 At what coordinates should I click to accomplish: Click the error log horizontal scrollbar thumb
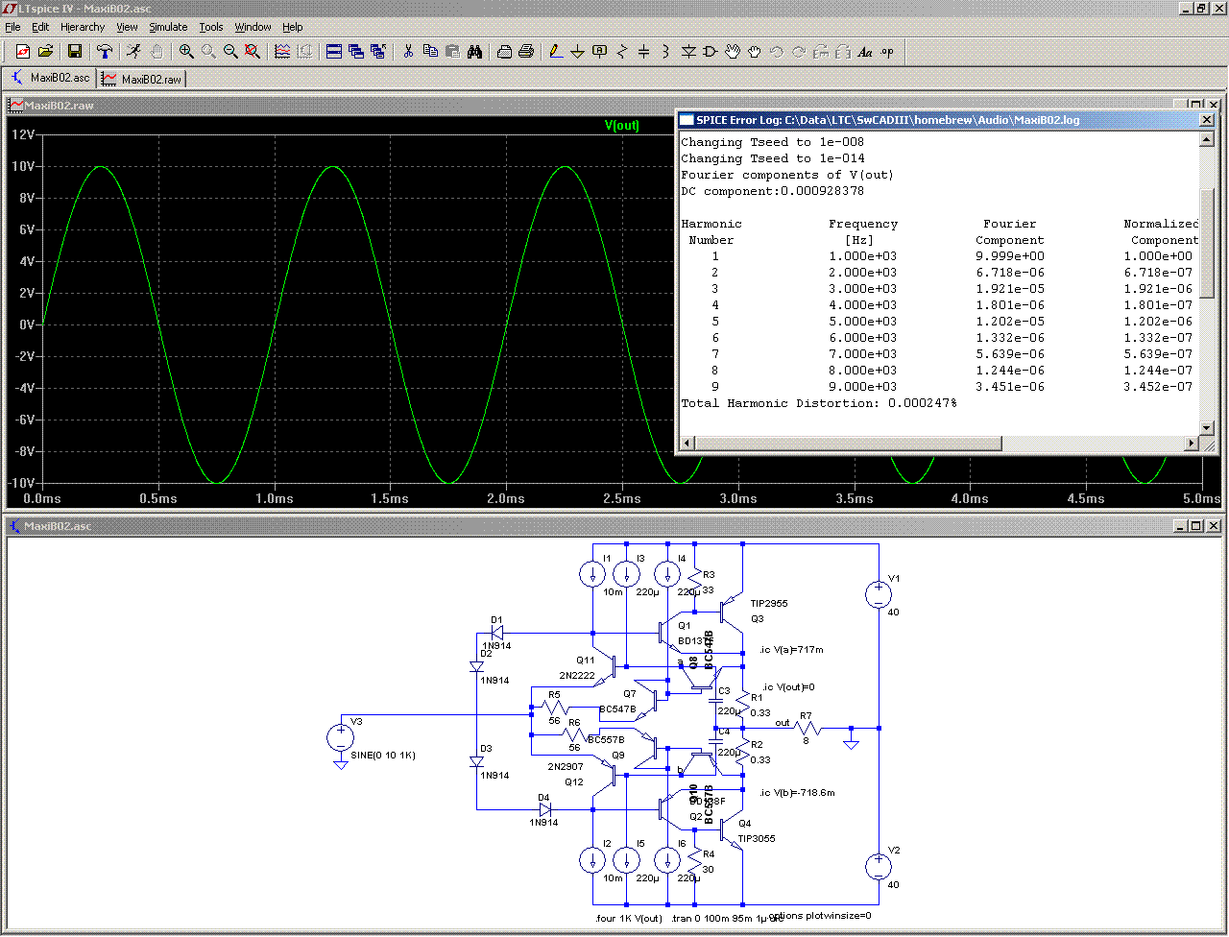[x=848, y=444]
